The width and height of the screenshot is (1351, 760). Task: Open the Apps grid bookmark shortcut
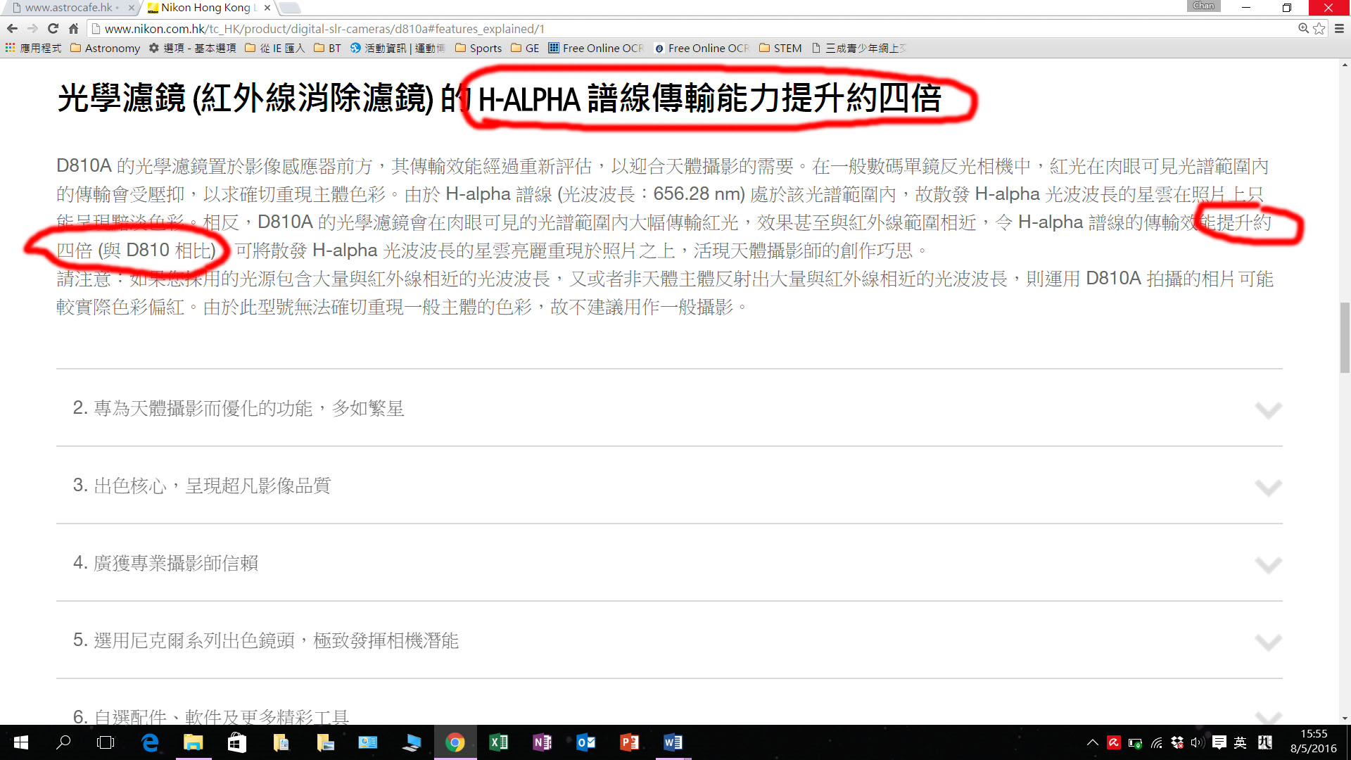[x=33, y=48]
